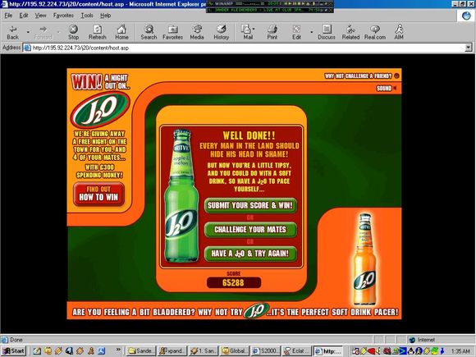Show the History toolbar icon
The width and height of the screenshot is (476, 357).
(x=222, y=32)
